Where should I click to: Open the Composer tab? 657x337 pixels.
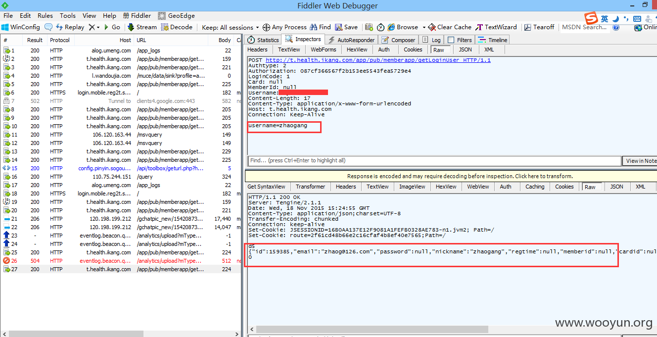[398, 40]
